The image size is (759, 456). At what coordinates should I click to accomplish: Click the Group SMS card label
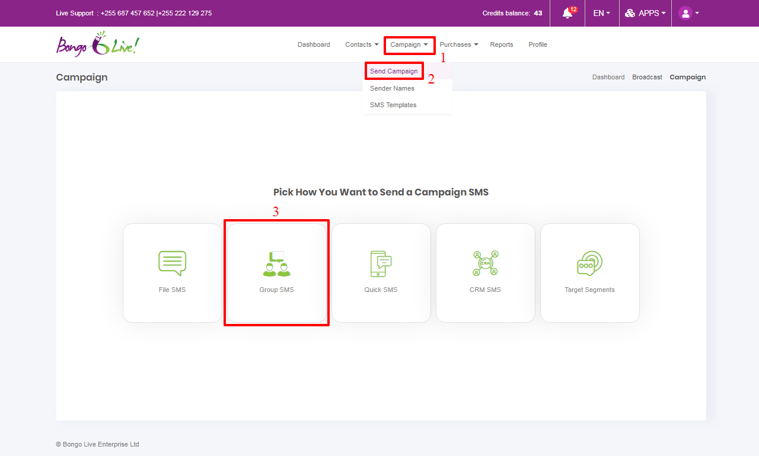coord(276,290)
